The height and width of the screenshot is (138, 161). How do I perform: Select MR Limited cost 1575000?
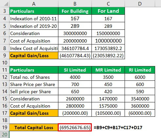[x=108, y=106]
